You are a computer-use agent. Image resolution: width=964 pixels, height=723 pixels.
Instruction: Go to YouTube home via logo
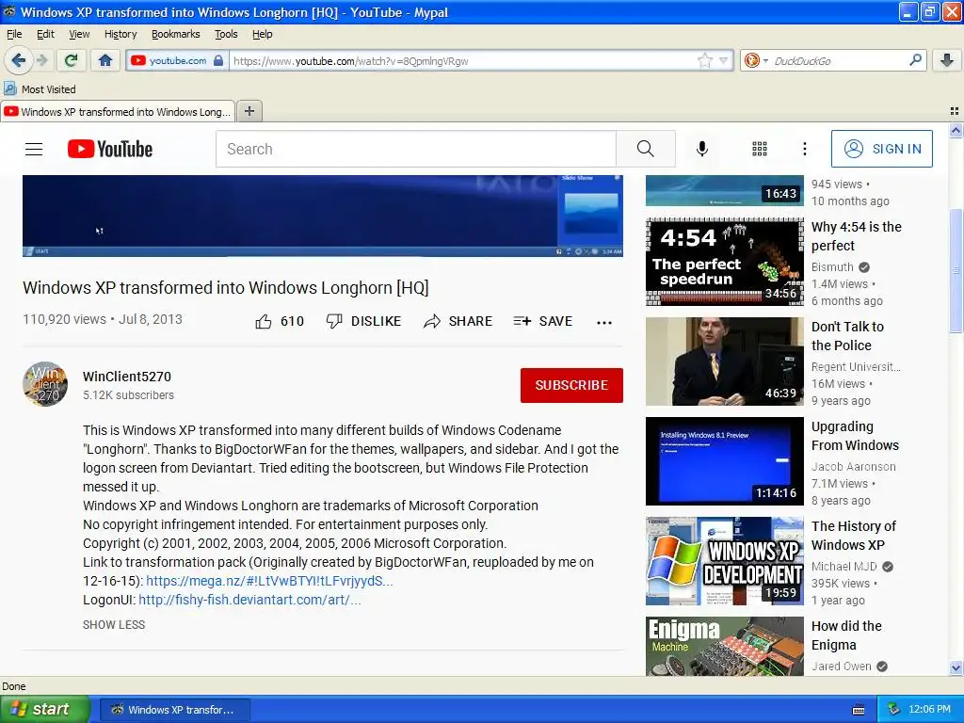click(x=110, y=149)
